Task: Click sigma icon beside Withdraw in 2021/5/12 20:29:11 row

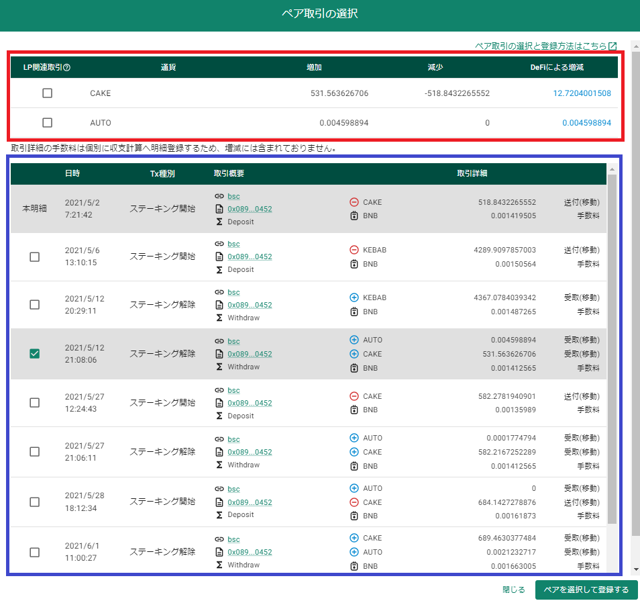Action: (219, 318)
